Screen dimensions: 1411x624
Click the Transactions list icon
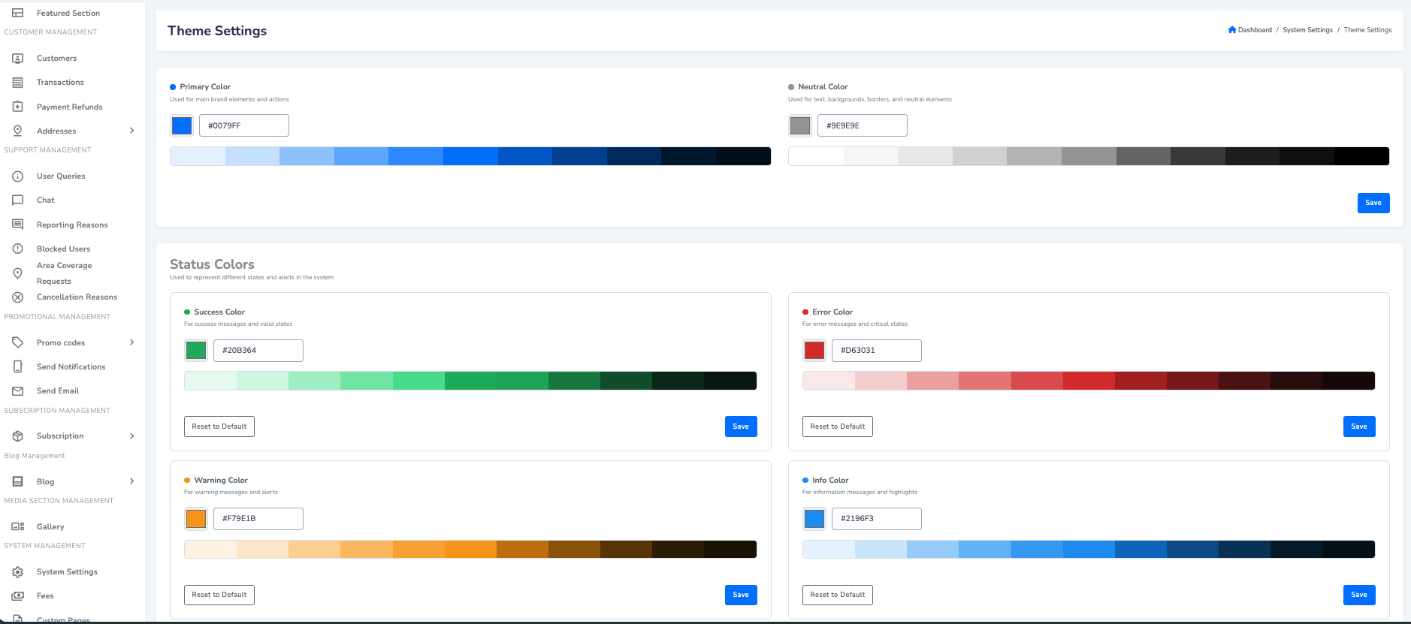pos(17,82)
